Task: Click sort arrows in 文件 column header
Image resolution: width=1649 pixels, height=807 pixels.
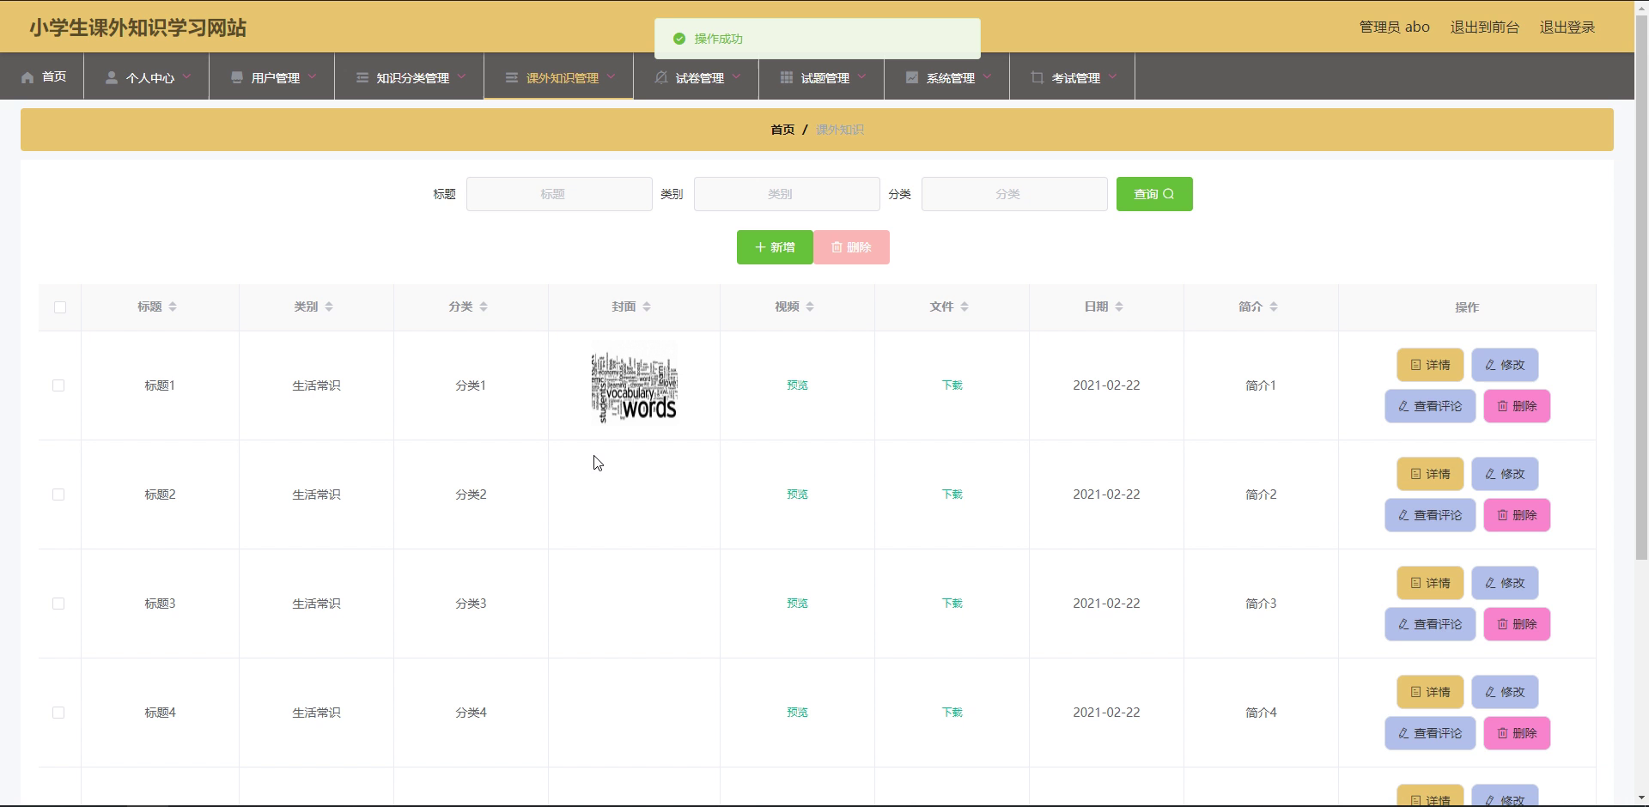Action: coord(964,306)
